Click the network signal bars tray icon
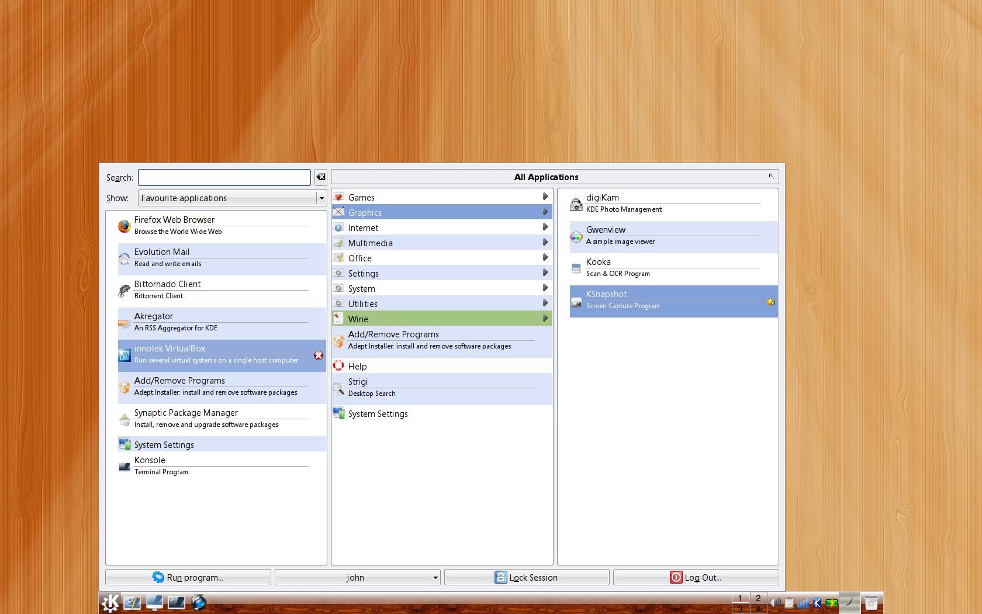This screenshot has width=982, height=614. coord(803,602)
